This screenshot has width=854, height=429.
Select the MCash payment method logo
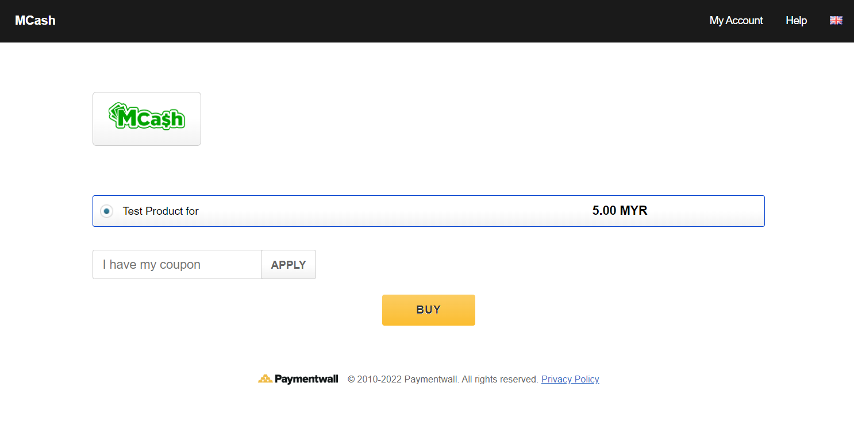tap(147, 118)
